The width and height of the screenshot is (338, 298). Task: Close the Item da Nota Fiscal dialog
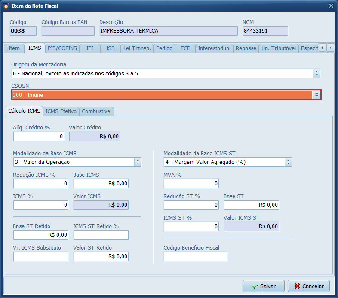pyautogui.click(x=331, y=6)
